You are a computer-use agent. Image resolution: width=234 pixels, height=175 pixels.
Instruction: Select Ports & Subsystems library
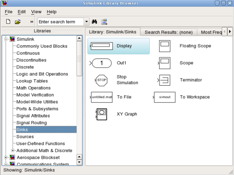37,109
